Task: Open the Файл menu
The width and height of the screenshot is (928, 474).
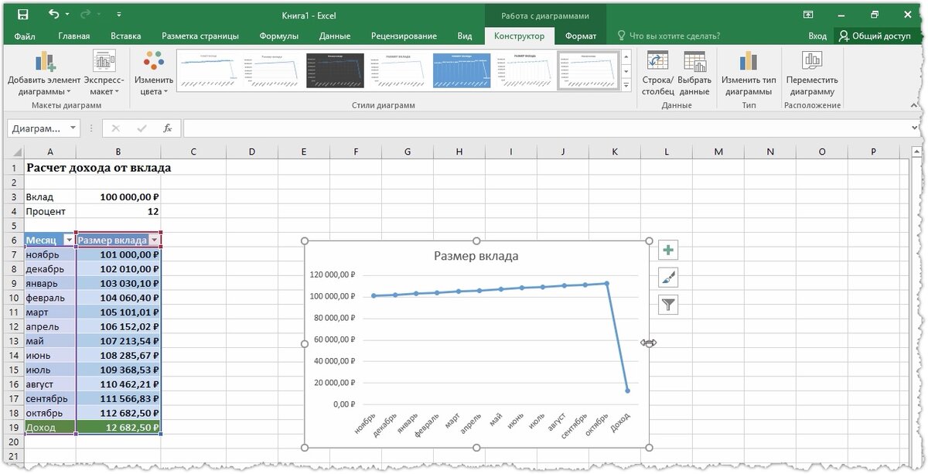Action: pyautogui.click(x=24, y=36)
